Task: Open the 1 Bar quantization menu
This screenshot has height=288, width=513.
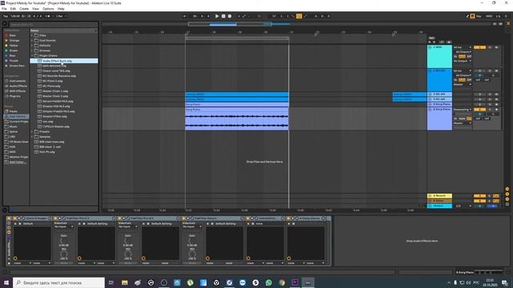Action: [61, 16]
